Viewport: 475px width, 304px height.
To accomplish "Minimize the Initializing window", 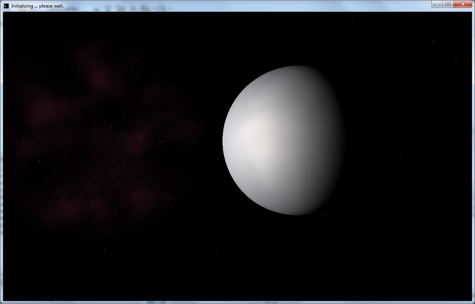I will 437,4.
